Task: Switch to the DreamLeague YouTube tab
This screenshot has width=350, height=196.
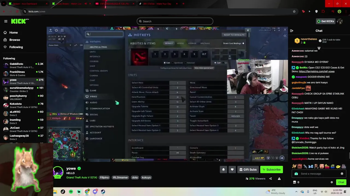Action: [x=115, y=4]
